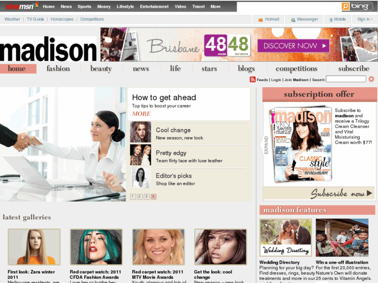This screenshot has width=378, height=283.
Task: Click Sports in the ninemsn bar
Action: [x=84, y=7]
